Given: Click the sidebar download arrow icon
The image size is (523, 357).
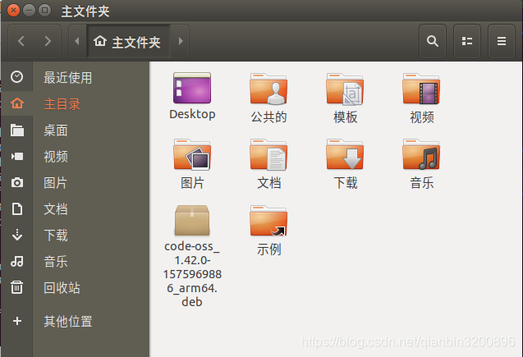Looking at the screenshot, I should (x=17, y=235).
